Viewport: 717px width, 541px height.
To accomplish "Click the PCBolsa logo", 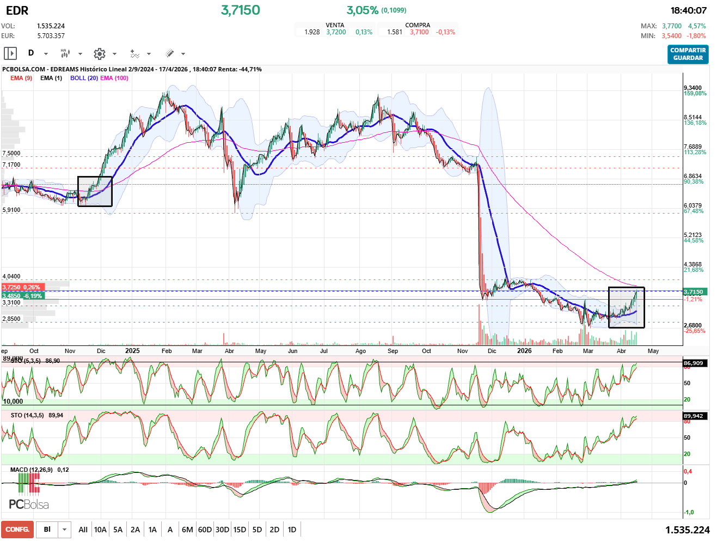I will point(29,504).
